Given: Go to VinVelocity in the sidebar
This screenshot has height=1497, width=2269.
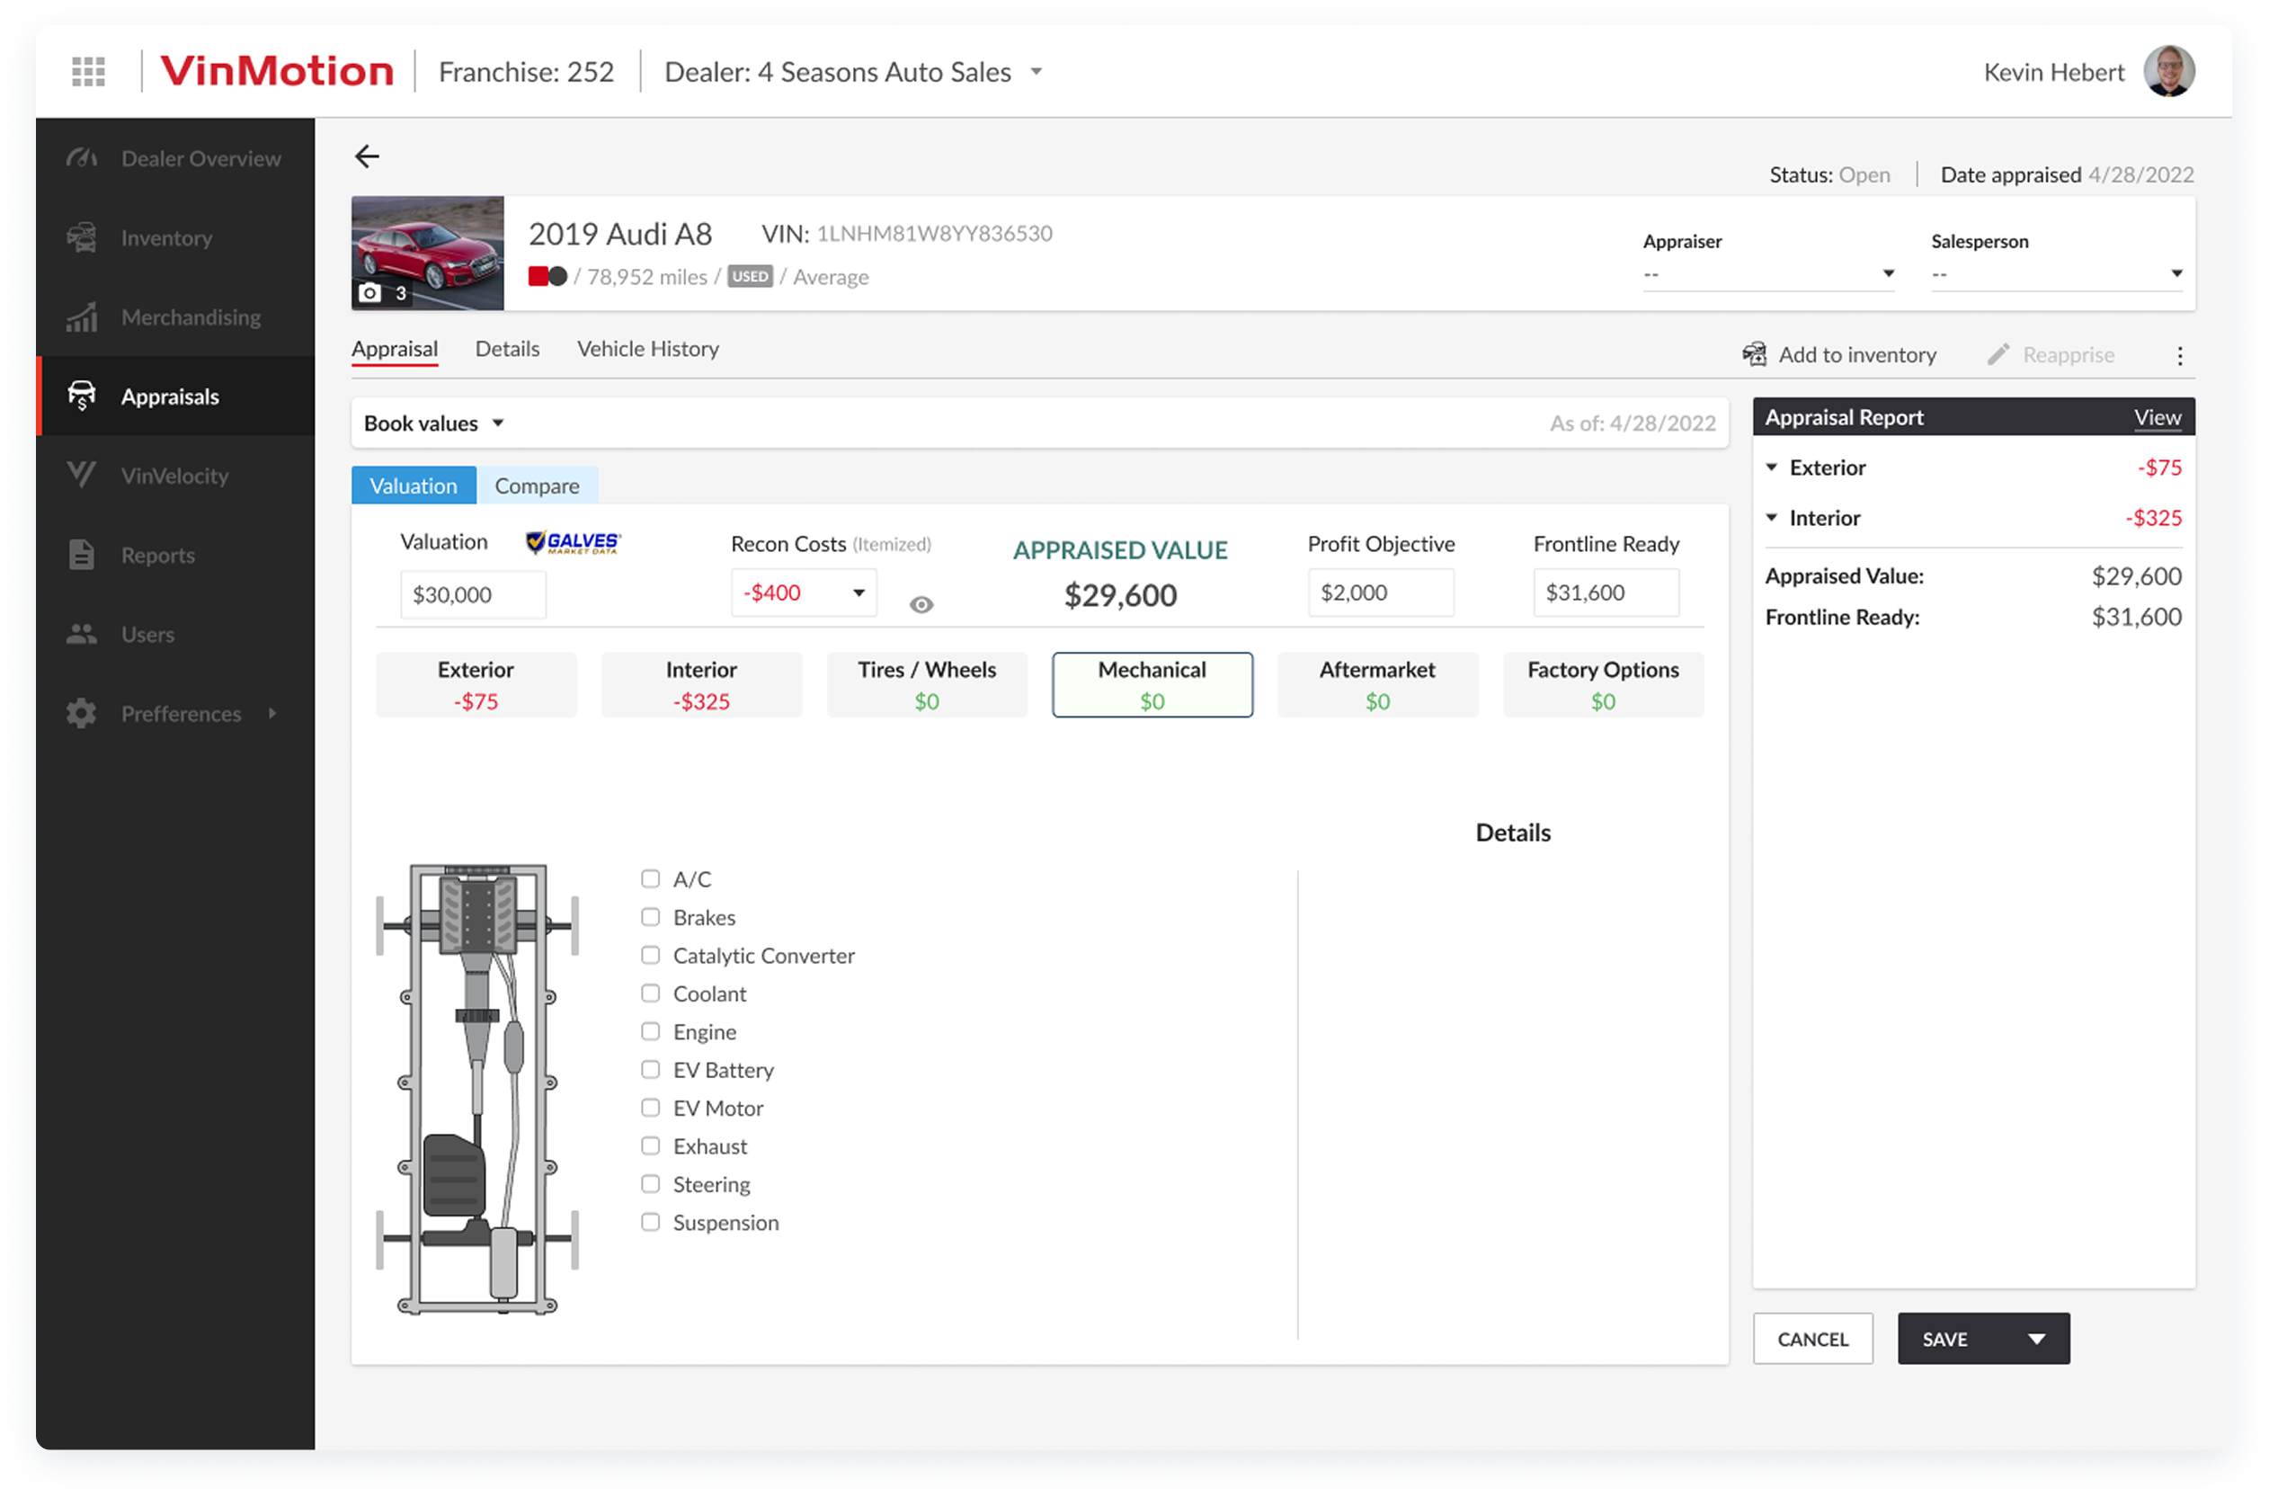Looking at the screenshot, I should pos(174,476).
